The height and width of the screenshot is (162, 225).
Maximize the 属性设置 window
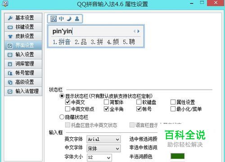click(202, 3)
